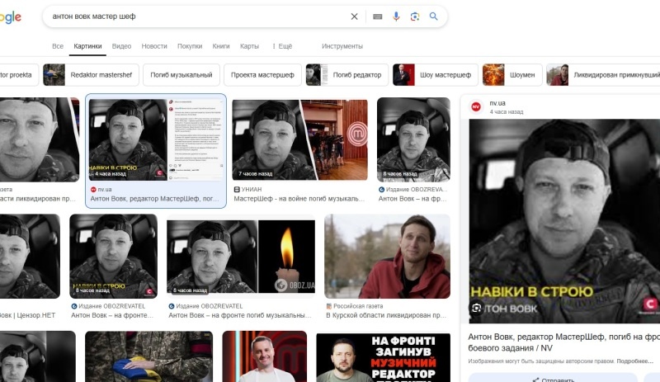Screen dimensions: 660x382
Task: Open the Книги tab
Action: point(221,46)
